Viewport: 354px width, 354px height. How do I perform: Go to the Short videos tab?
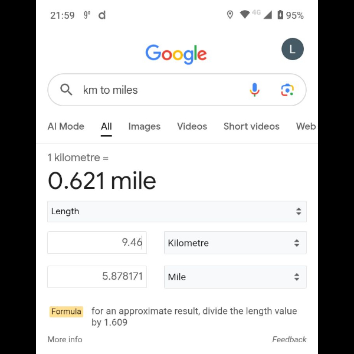coord(251,126)
